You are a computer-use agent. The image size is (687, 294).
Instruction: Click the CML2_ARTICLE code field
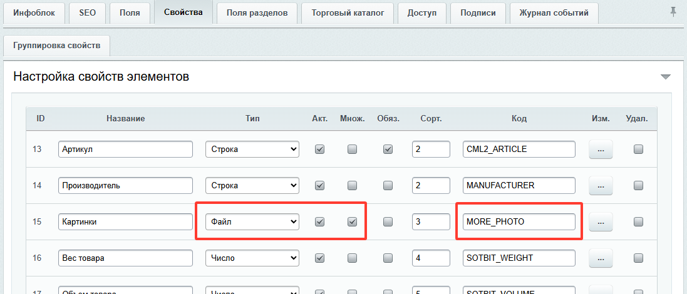pos(519,149)
